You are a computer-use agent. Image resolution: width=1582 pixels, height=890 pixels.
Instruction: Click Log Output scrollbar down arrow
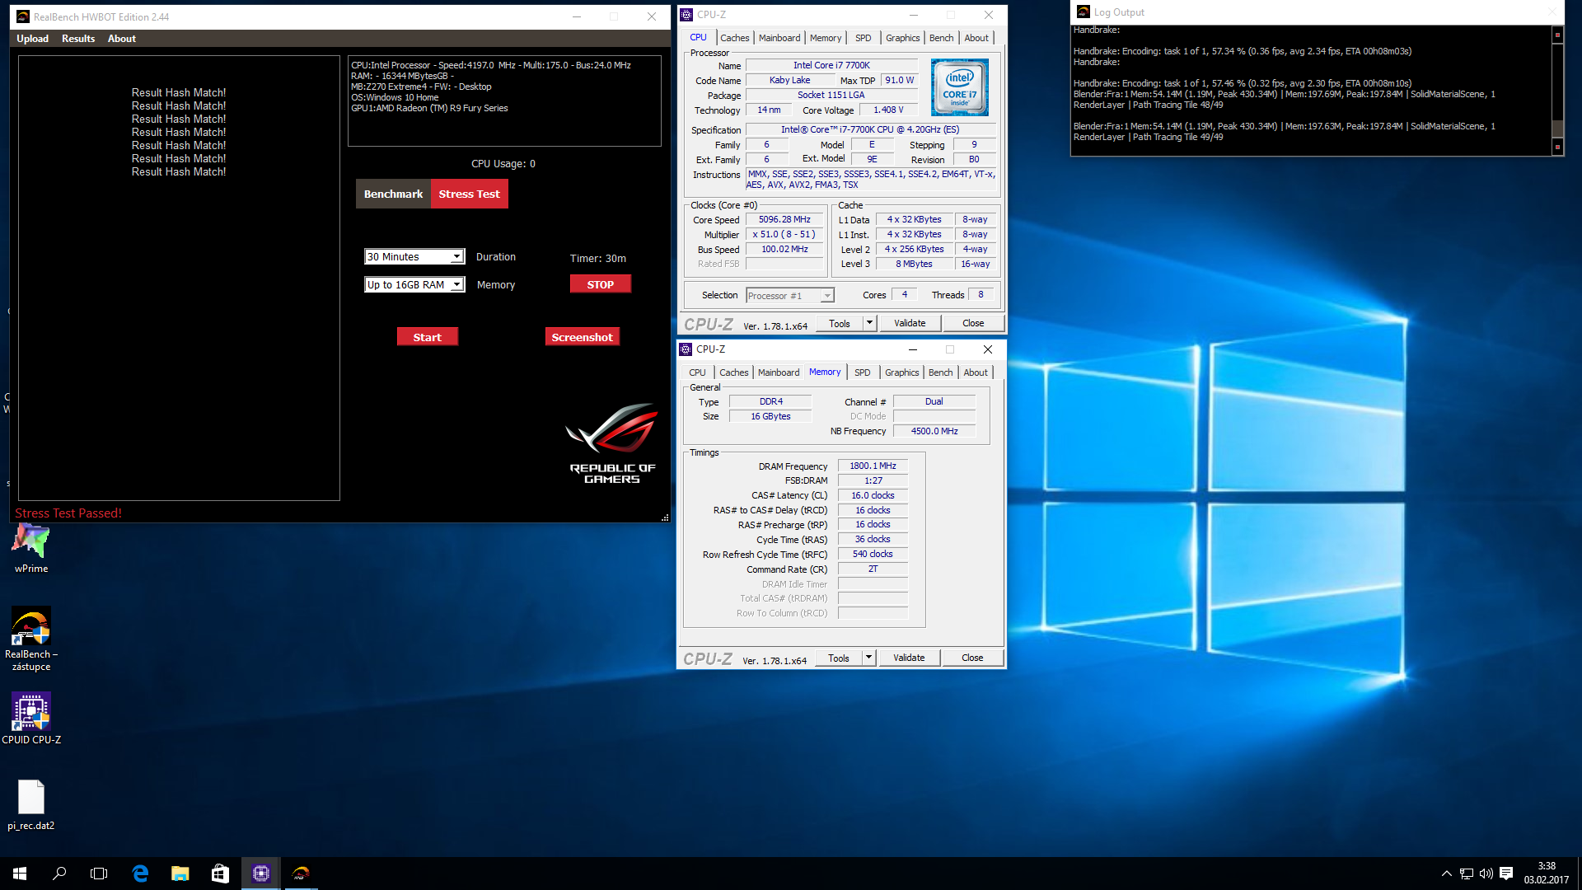pos(1557,147)
